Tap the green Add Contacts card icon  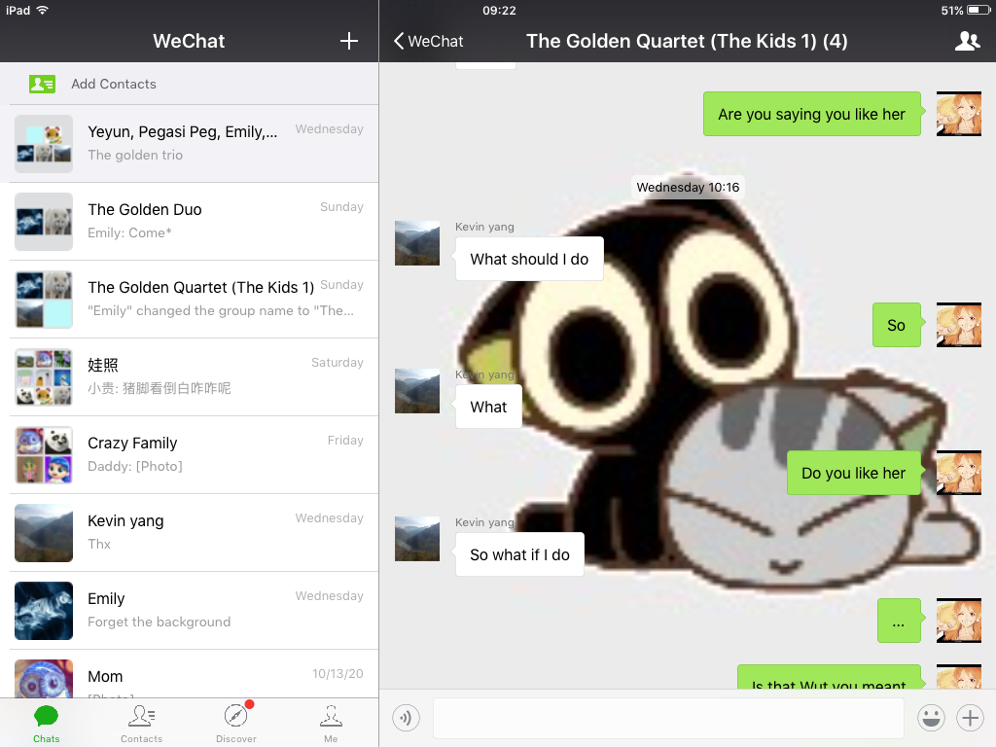pos(42,84)
